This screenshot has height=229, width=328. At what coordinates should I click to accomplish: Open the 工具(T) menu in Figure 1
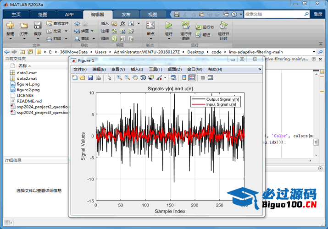(156, 69)
